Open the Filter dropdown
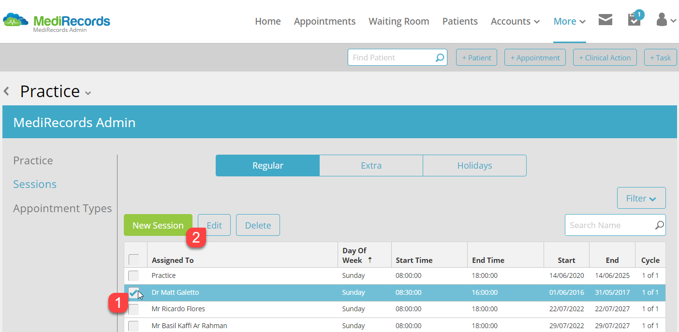The height and width of the screenshot is (332, 679). coord(641,198)
